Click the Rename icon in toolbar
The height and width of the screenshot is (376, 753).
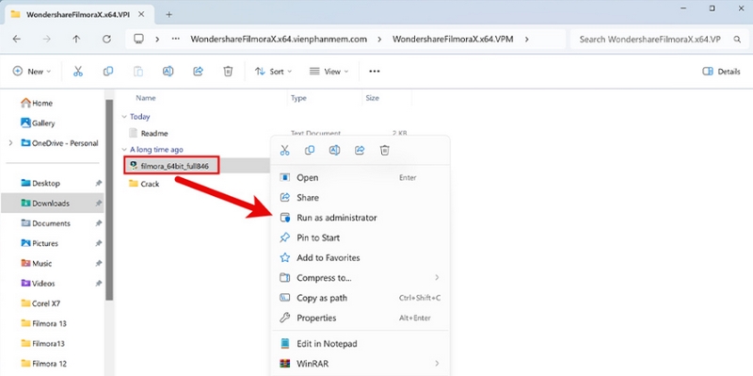[x=168, y=72]
